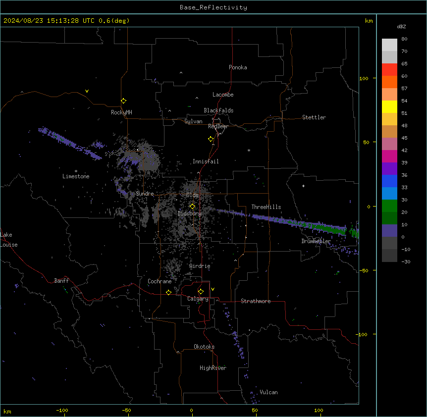Select the blue 36-33 dBZ legend swatch

click(389, 181)
